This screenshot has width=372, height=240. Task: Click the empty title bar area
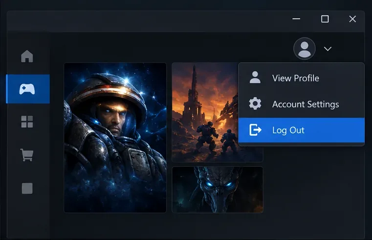pos(147,21)
